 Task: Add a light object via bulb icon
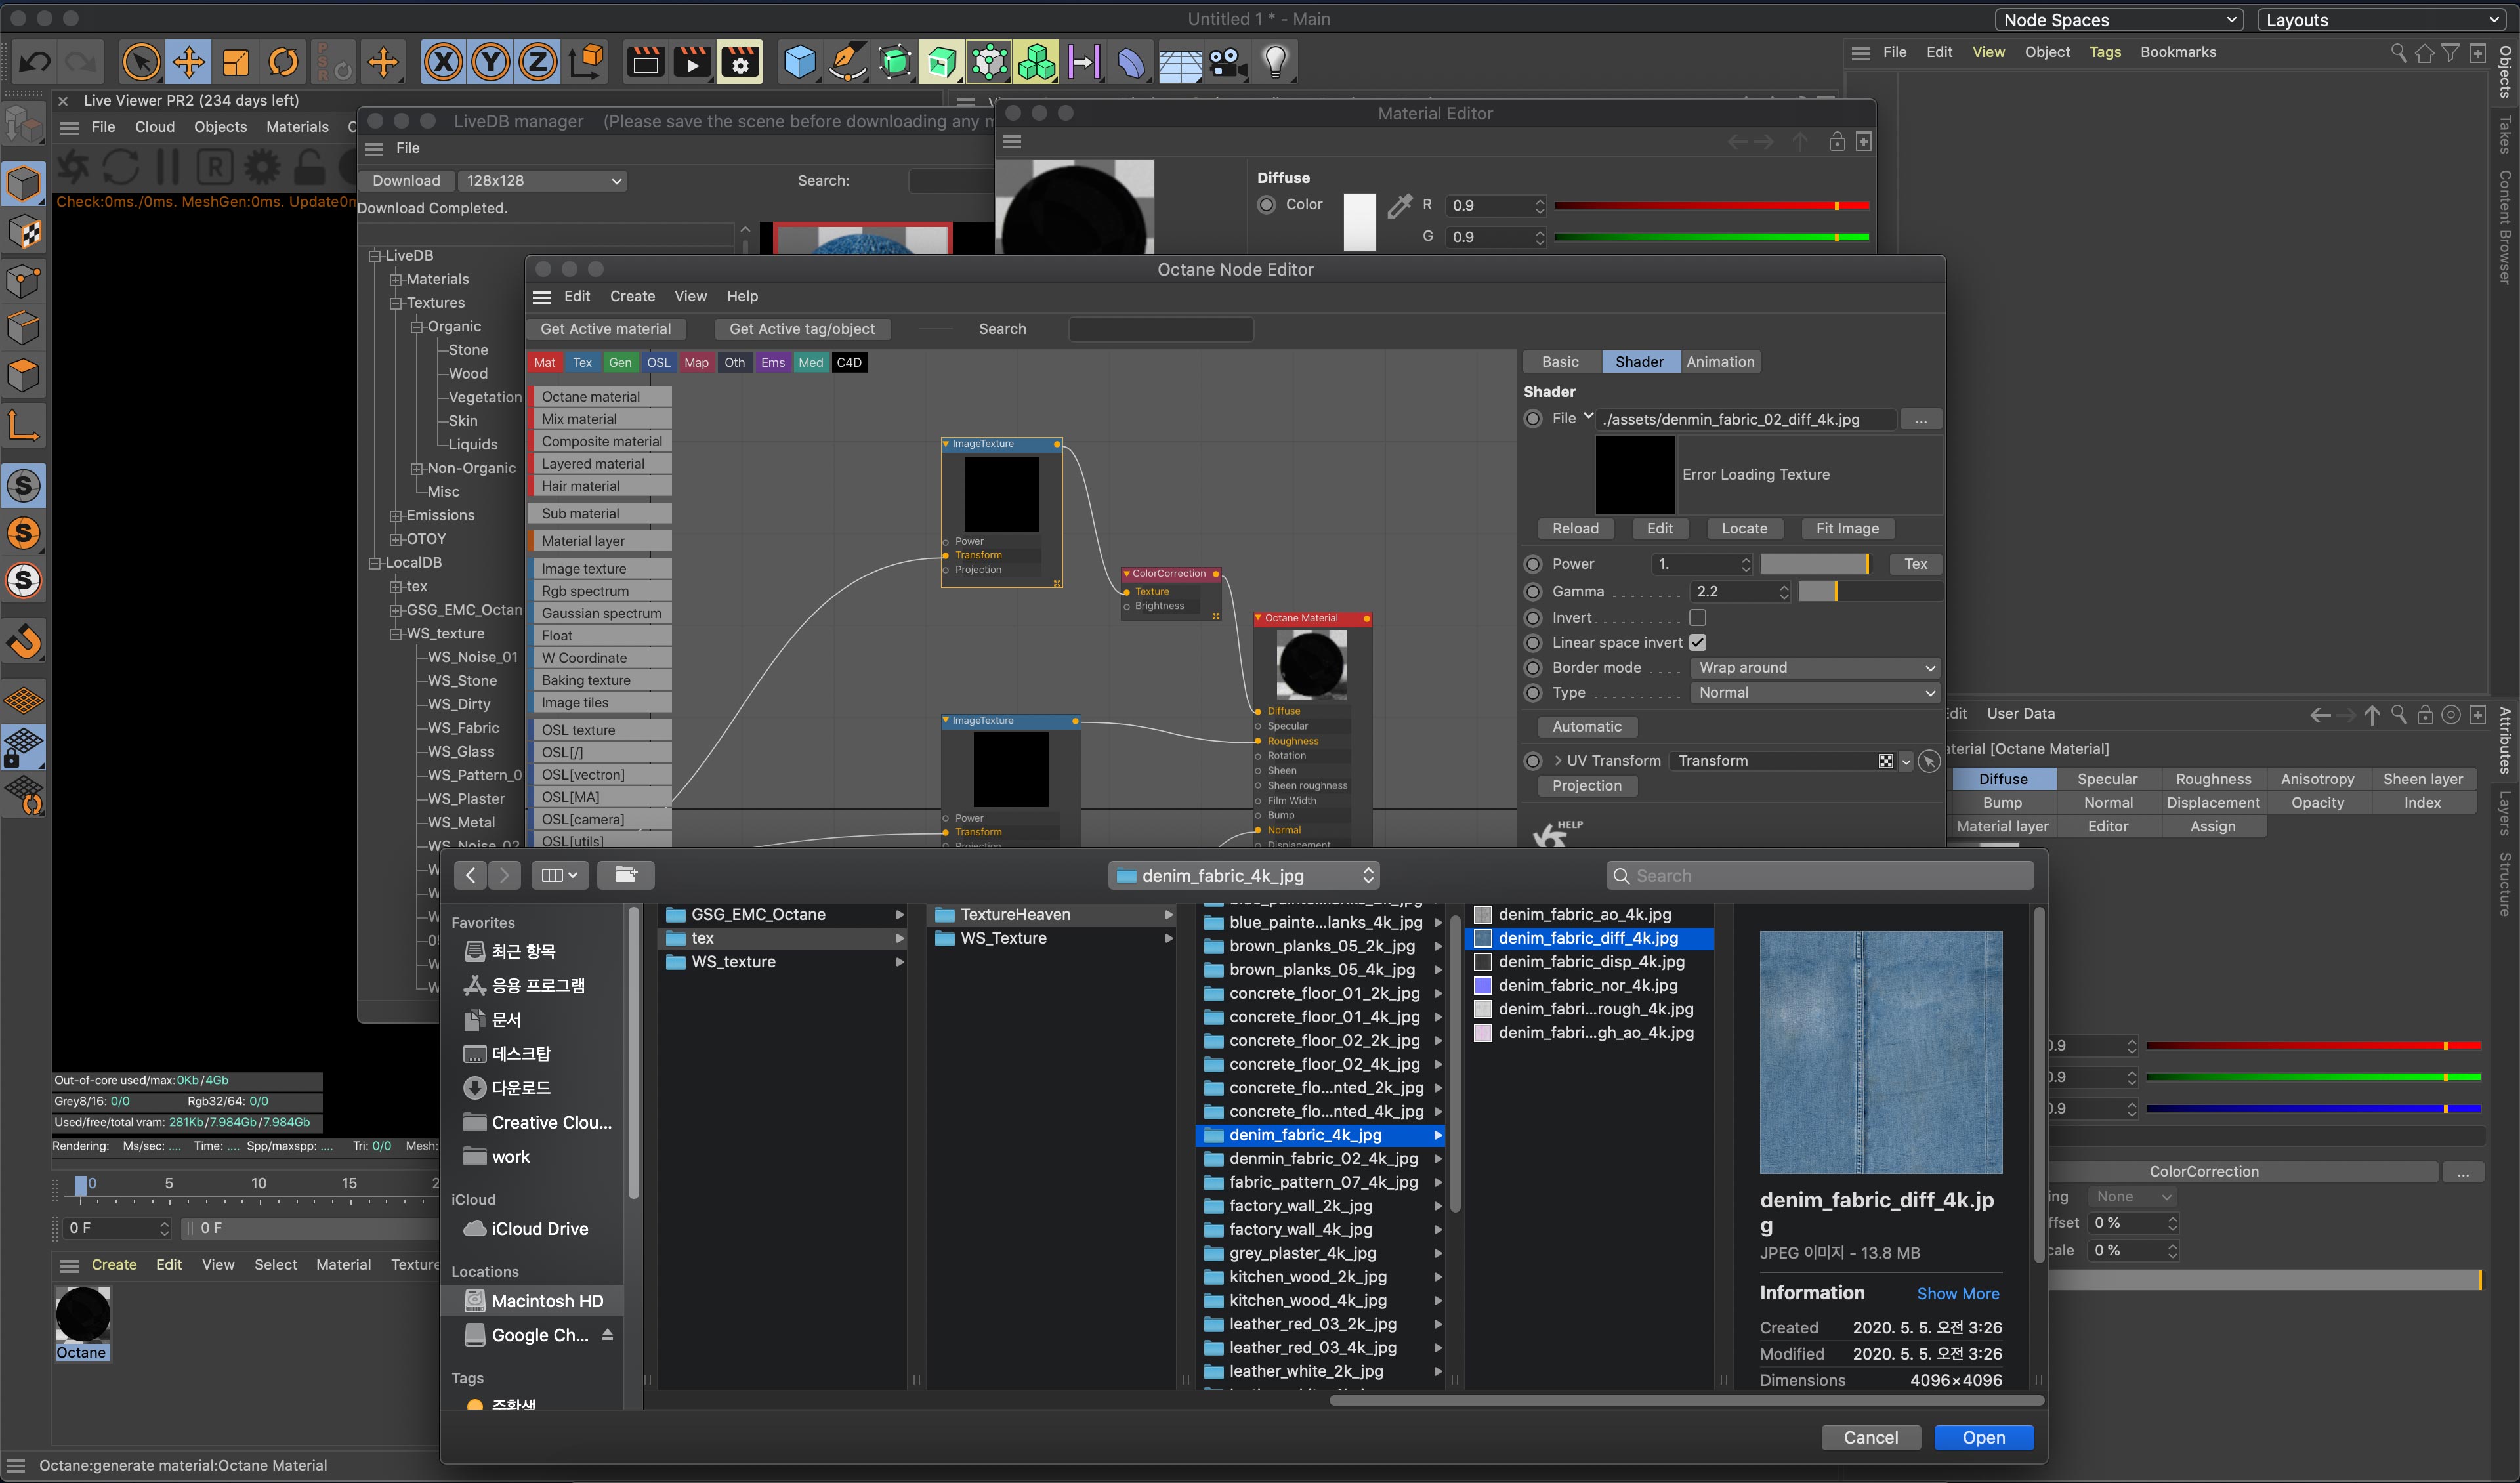coord(1275,63)
